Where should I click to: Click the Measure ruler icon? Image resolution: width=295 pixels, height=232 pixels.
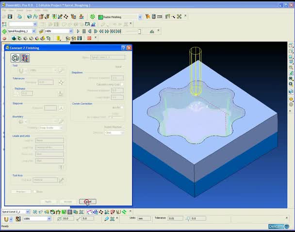tap(159, 17)
